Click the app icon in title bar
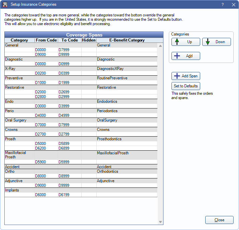This screenshot has width=239, height=230. (5, 5)
